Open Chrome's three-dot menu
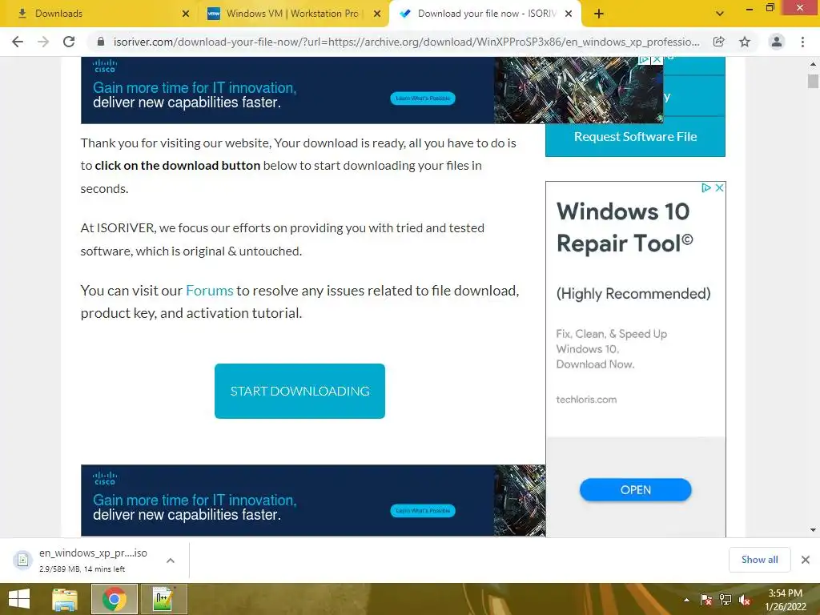 802,42
